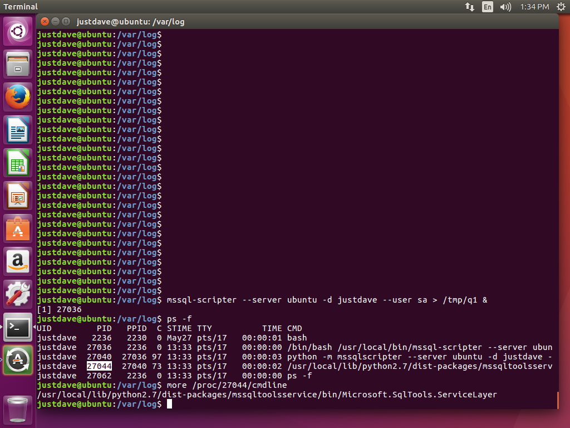The width and height of the screenshot is (570, 428).
Task: Open the network connections indicator menu
Action: pyautogui.click(x=469, y=7)
